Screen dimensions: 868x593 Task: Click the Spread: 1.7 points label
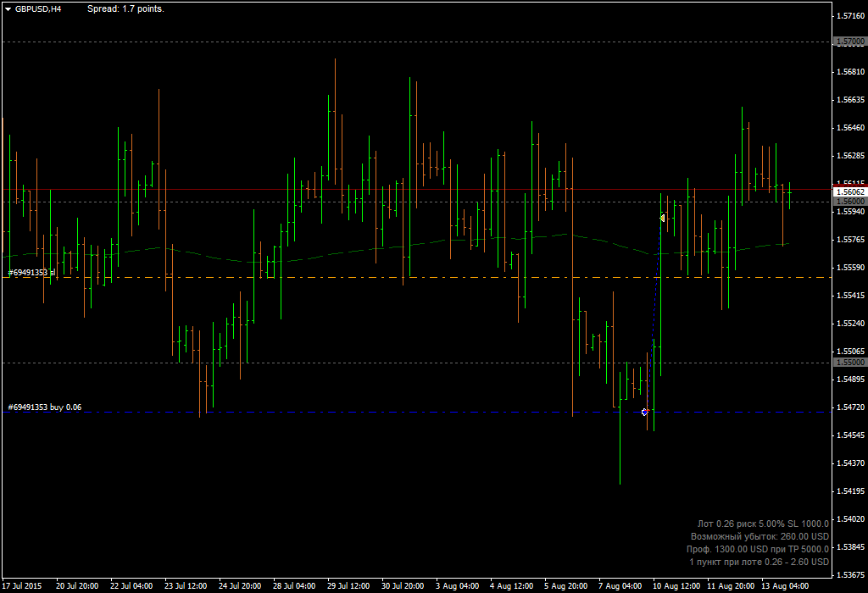(x=125, y=8)
